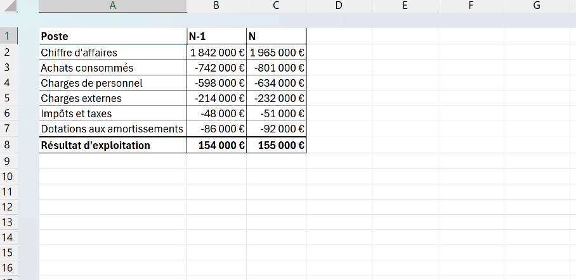Image resolution: width=576 pixels, height=280 pixels.
Task: Select the 'Chiffre d'affaires' cell
Action: click(x=113, y=53)
